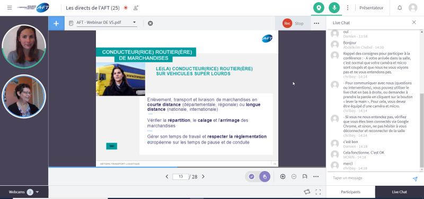424x199 pixels.
Task: Click the page number field showing 13
Action: (x=180, y=177)
